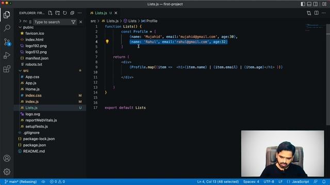Select Lists.js in Explorer tree
Image resolution: width=330 pixels, height=185 pixels.
(x=31, y=108)
